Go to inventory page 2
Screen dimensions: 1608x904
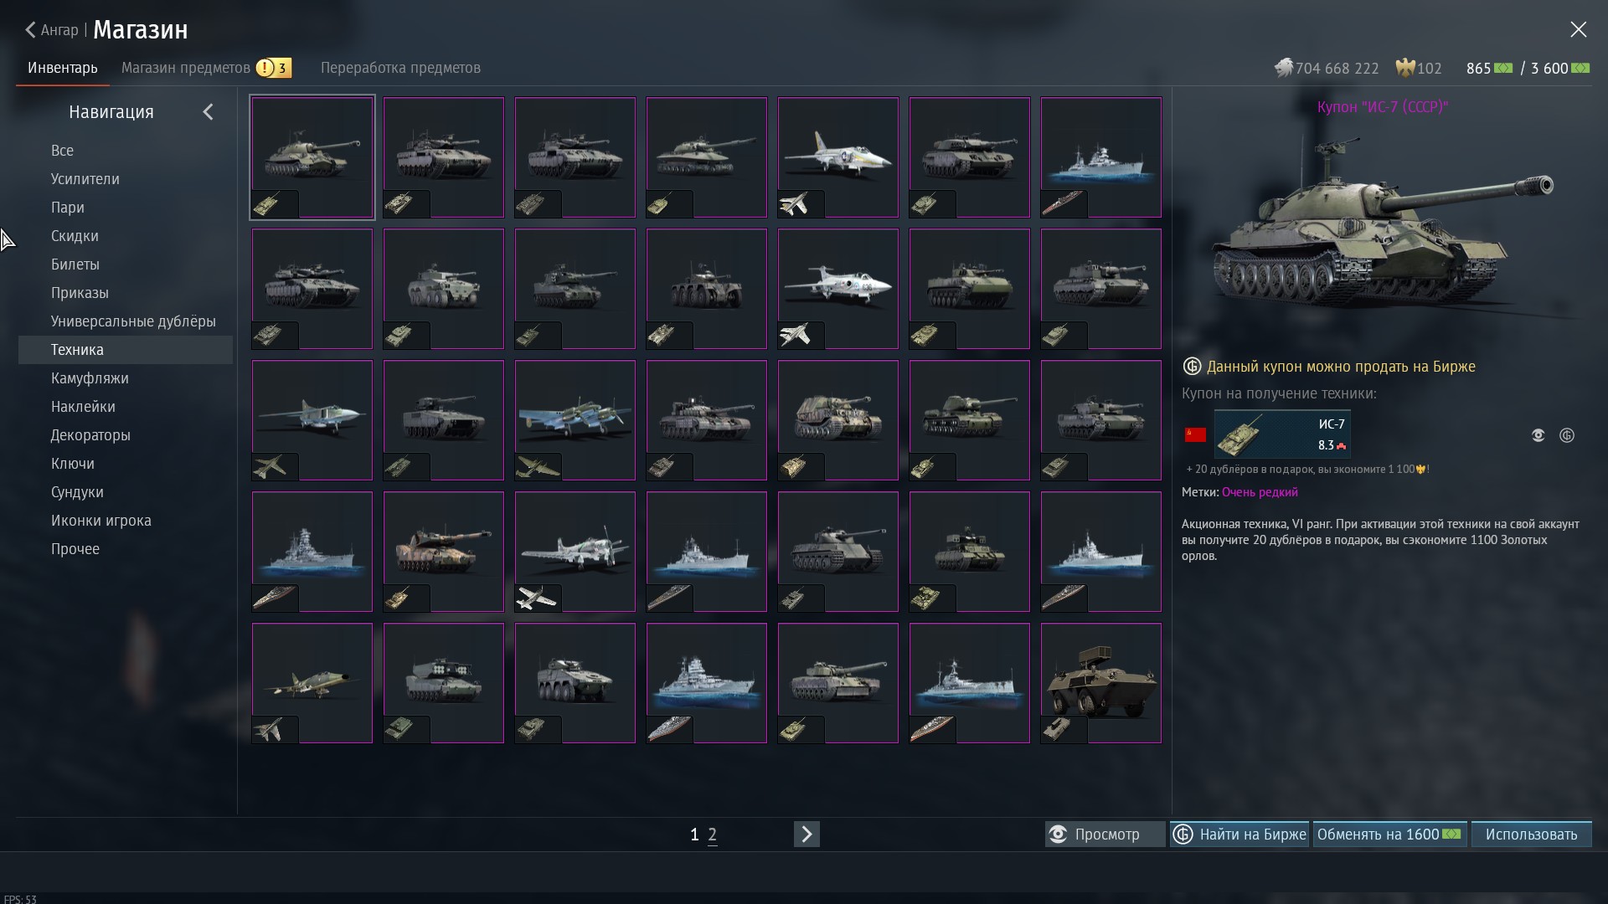point(712,835)
